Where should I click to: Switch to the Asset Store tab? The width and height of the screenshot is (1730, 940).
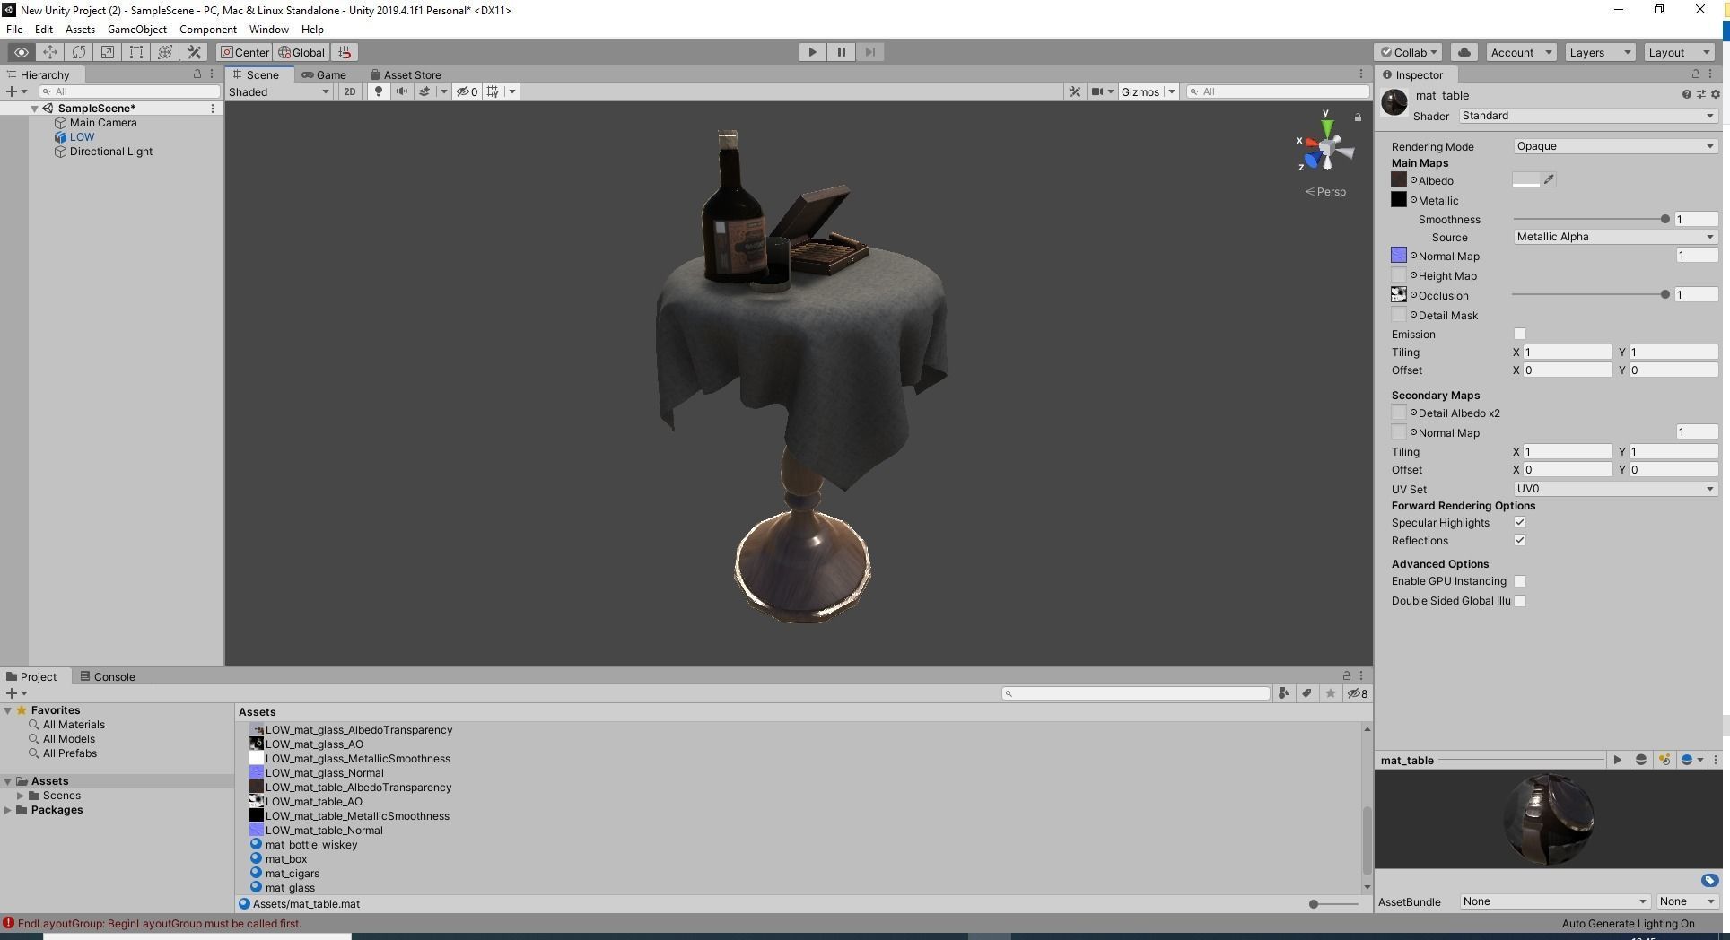tap(406, 74)
